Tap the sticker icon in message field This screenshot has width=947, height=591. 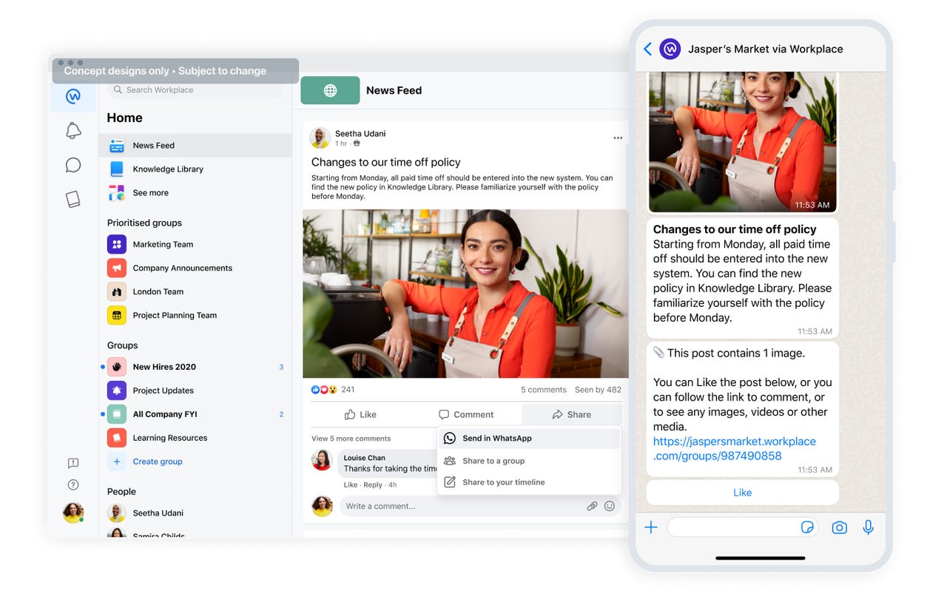pyautogui.click(x=807, y=527)
